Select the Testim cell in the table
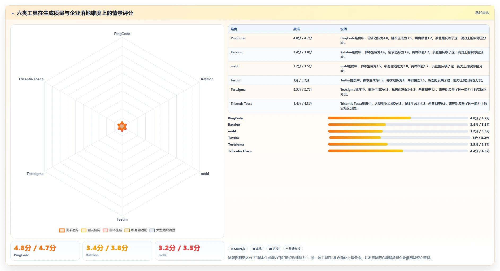 (x=236, y=80)
